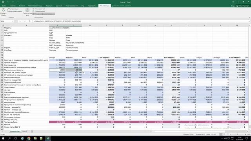251x141 pixels.
Task: Click the confirm formula checkmark icon
Action: tap(25, 21)
